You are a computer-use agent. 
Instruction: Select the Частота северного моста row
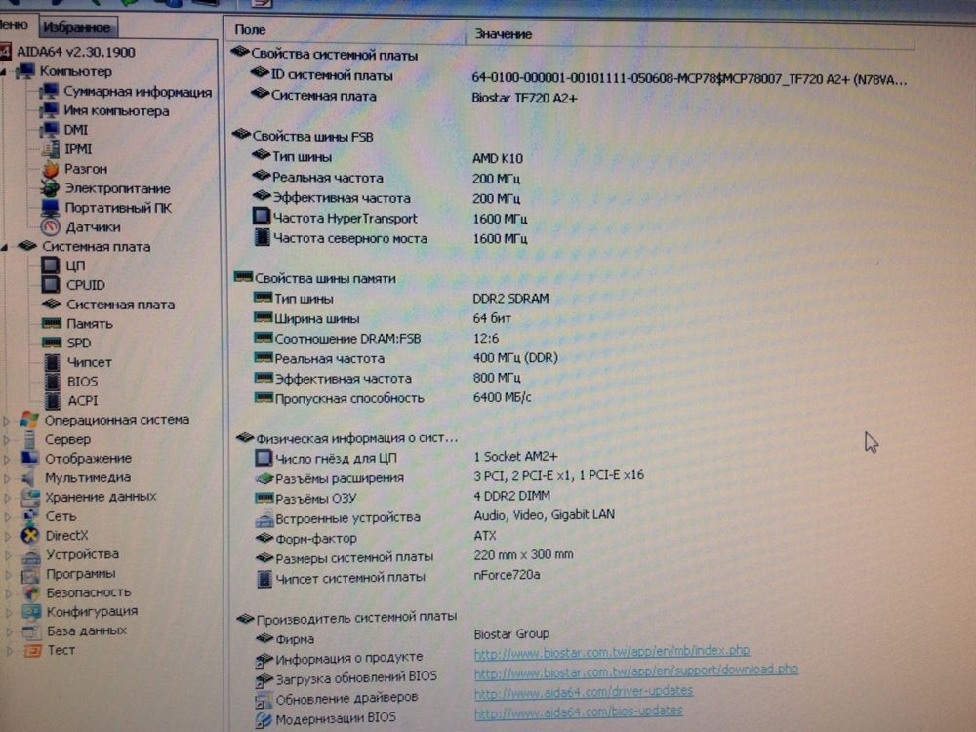tap(390, 238)
